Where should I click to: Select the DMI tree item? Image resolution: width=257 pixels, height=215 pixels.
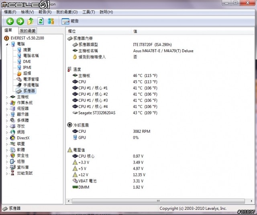click(27, 61)
